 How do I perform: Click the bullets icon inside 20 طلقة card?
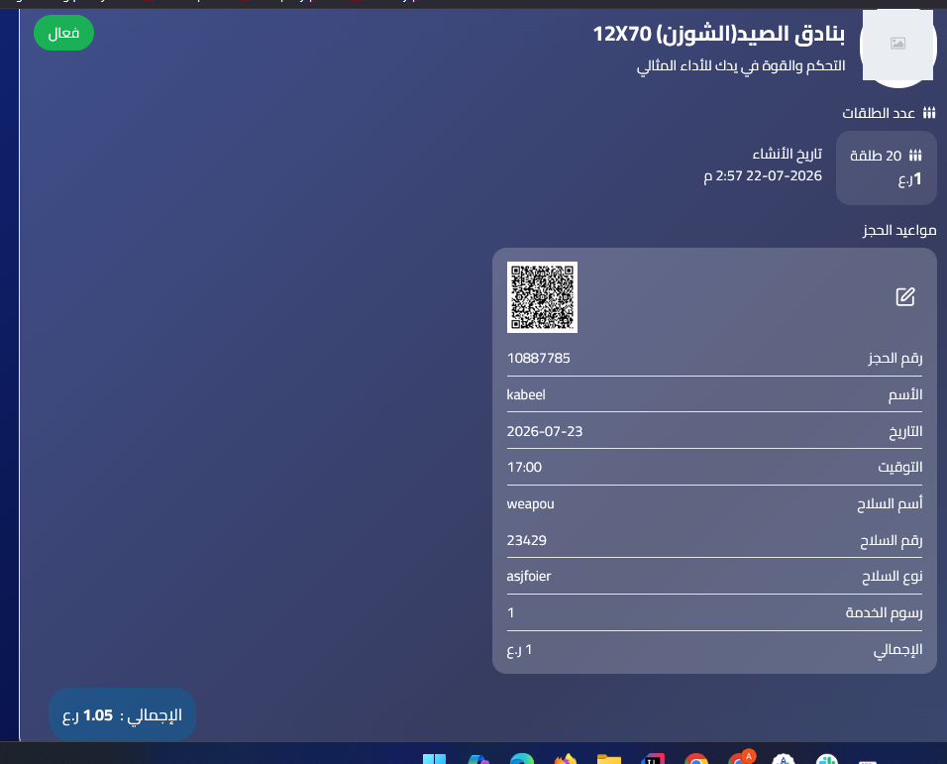pos(915,156)
